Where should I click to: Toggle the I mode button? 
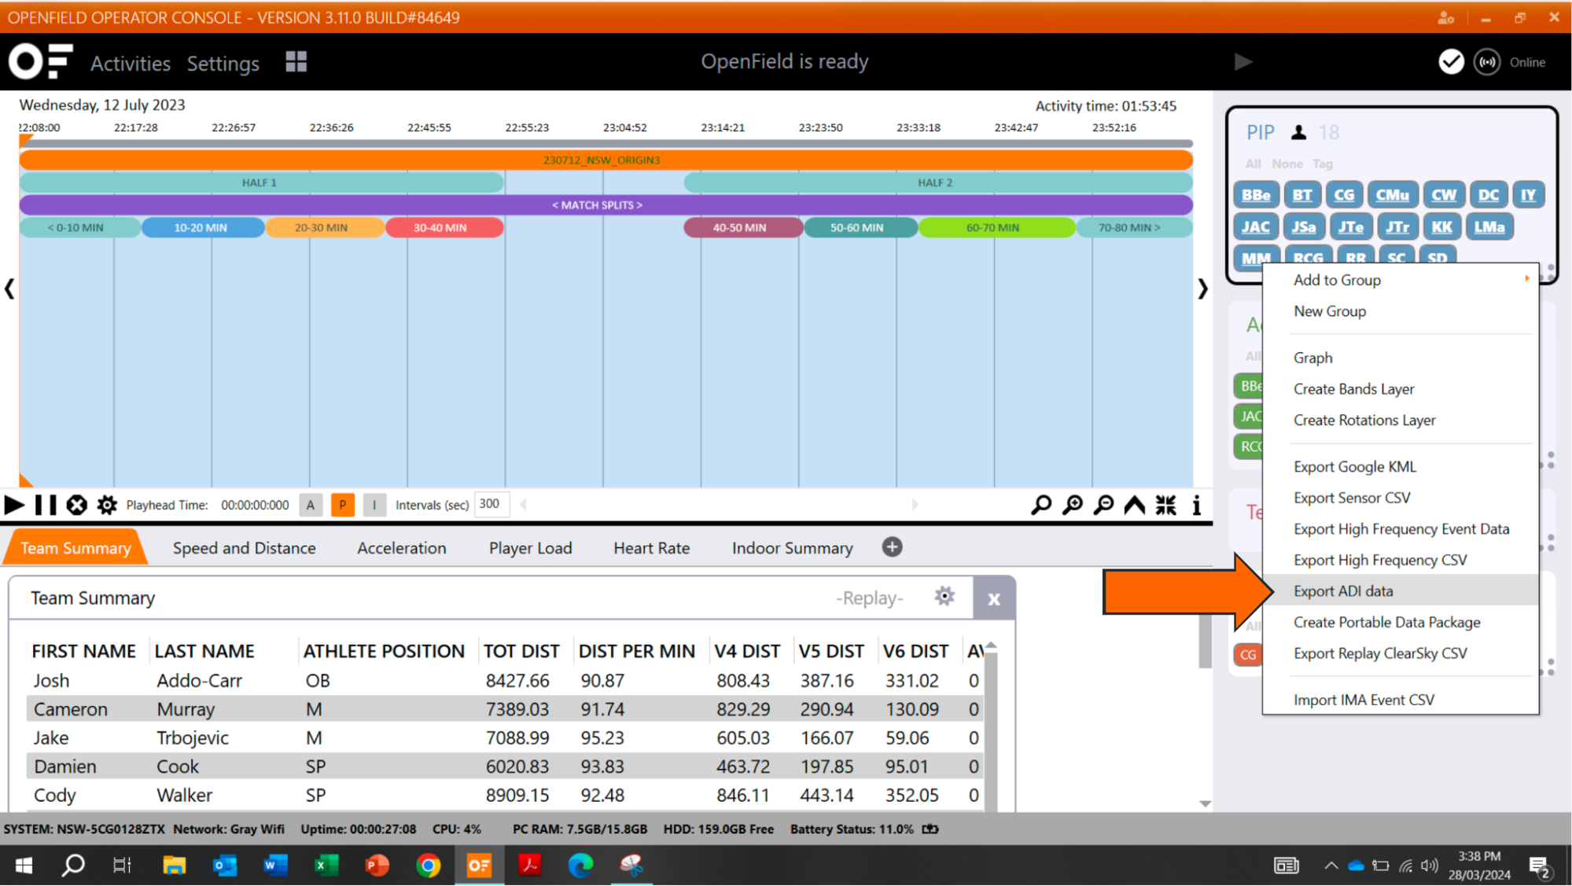(374, 505)
